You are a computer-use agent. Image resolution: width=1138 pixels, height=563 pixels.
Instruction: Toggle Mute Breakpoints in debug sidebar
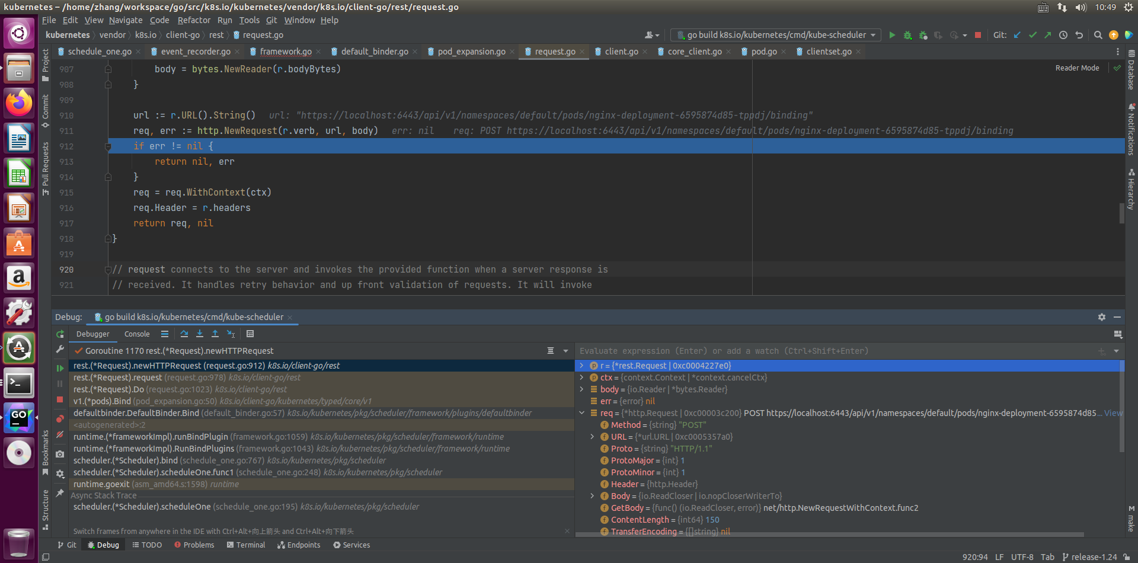(60, 435)
